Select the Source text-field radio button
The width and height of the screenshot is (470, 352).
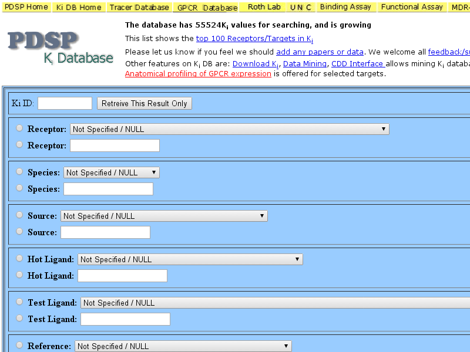[x=19, y=232]
